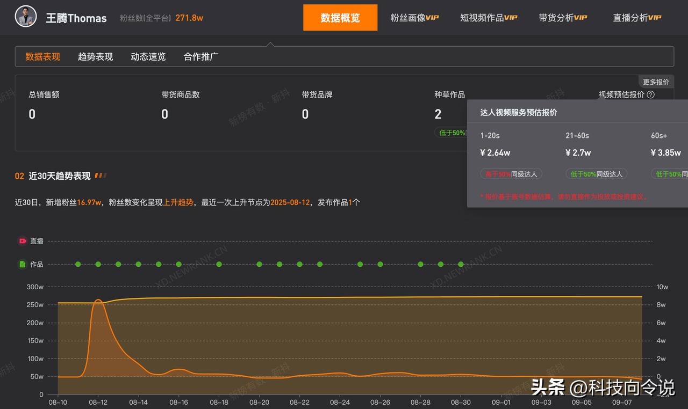Click the works marker above 08-14
The image size is (688, 409).
138,264
